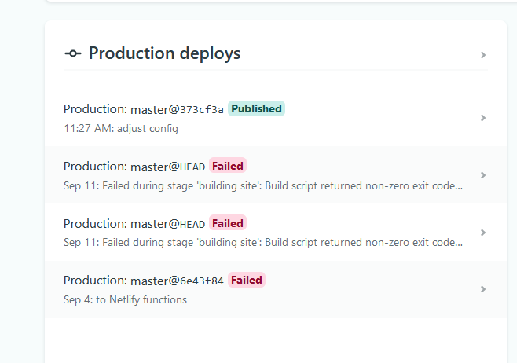This screenshot has width=517, height=363.
Task: Click Failed badge on upper master@HEAD deploy
Action: click(228, 166)
